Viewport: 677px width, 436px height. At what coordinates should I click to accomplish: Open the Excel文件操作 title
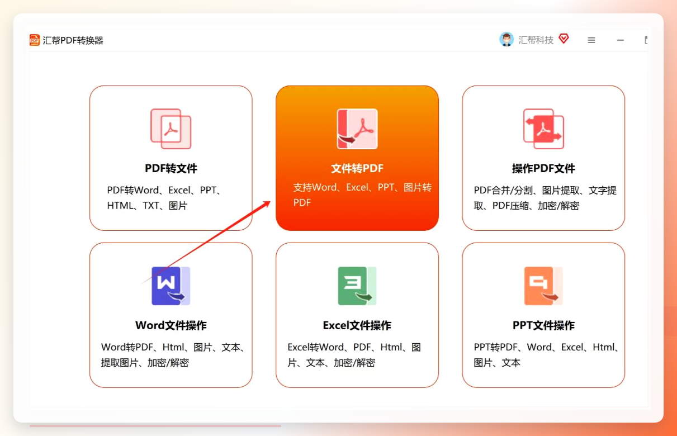tap(357, 325)
